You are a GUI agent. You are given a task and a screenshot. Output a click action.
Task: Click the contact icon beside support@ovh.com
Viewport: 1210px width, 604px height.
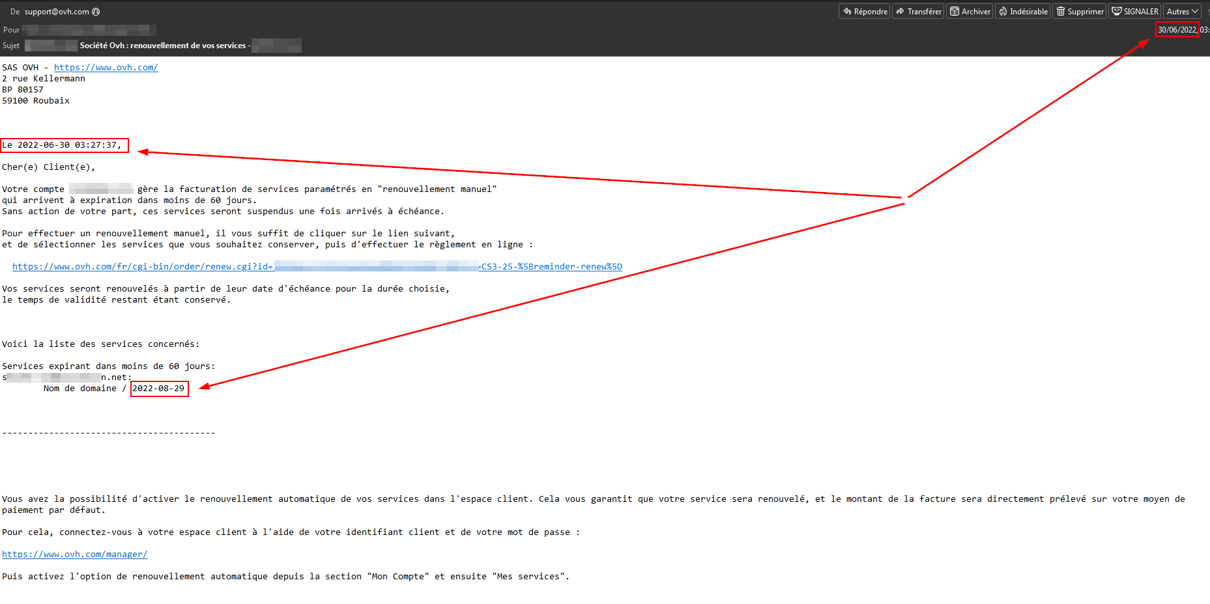[96, 12]
